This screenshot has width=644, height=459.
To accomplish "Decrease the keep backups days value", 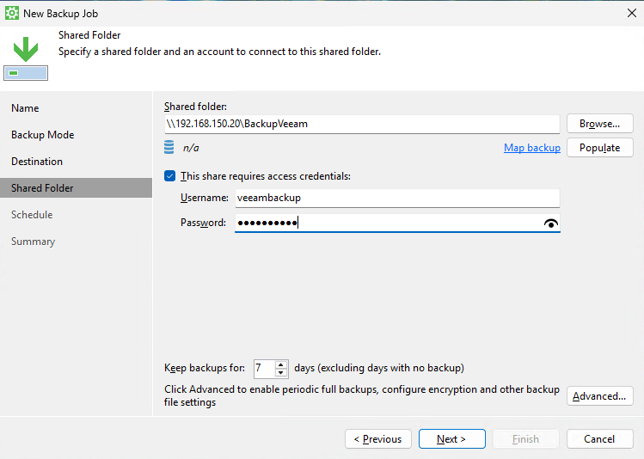I will coord(282,373).
